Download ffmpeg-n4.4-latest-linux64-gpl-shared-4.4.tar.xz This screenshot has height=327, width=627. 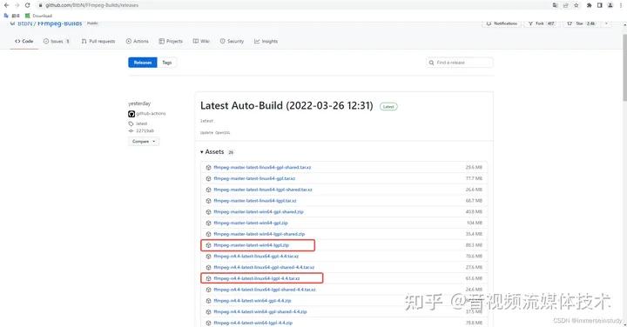point(265,267)
